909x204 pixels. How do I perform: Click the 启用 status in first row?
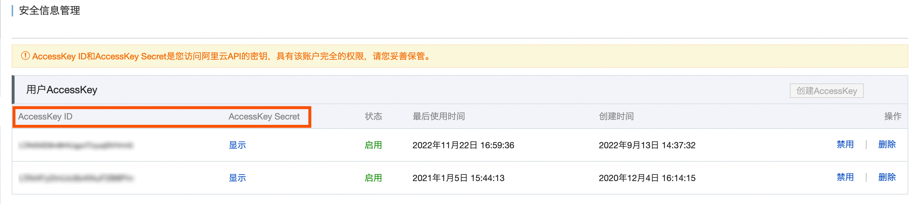pos(373,145)
